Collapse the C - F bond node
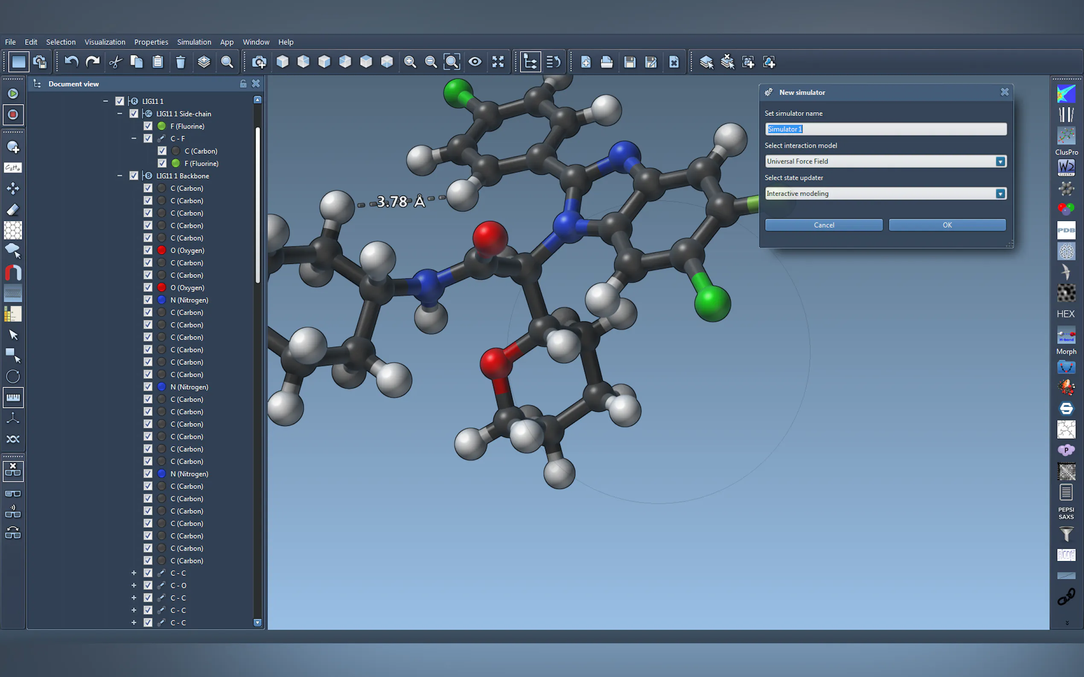Image resolution: width=1084 pixels, height=677 pixels. point(134,139)
